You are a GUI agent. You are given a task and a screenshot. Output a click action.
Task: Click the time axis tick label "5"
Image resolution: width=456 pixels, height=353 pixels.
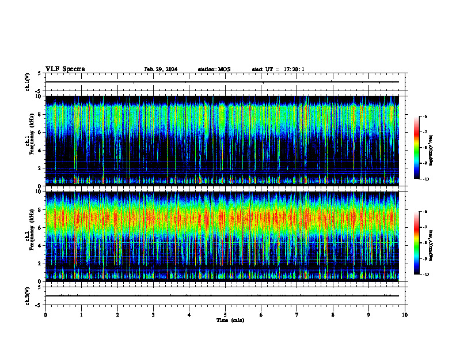pos(225,315)
